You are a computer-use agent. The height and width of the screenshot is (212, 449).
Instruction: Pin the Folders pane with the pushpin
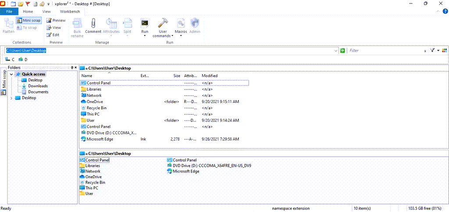[73, 67]
